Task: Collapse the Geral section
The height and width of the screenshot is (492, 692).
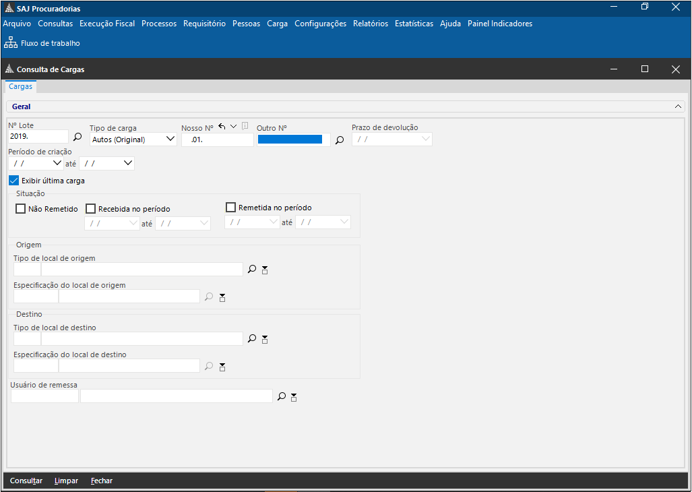Action: [678, 106]
